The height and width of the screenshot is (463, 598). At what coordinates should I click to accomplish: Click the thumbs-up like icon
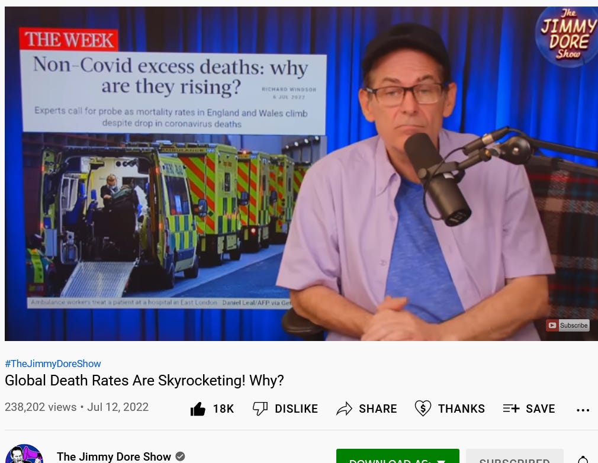point(198,409)
